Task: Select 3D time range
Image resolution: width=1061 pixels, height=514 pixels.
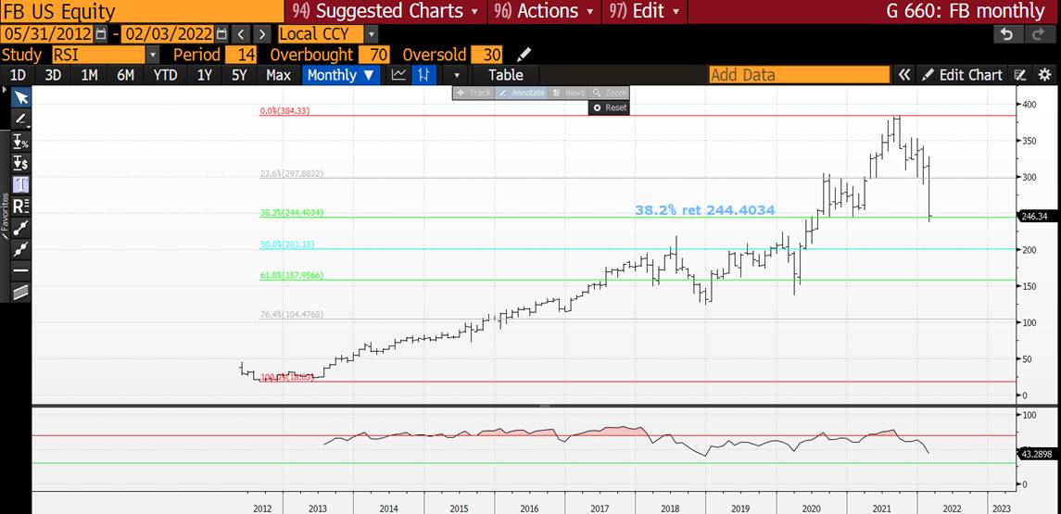Action: pos(54,74)
